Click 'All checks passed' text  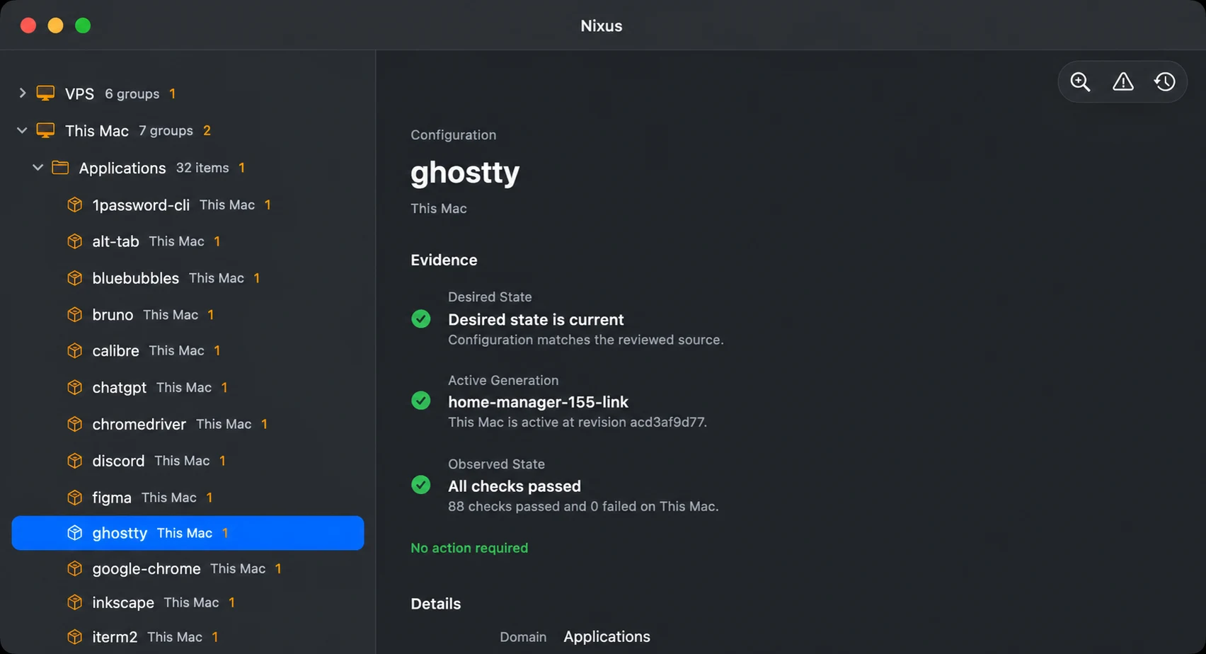[515, 486]
